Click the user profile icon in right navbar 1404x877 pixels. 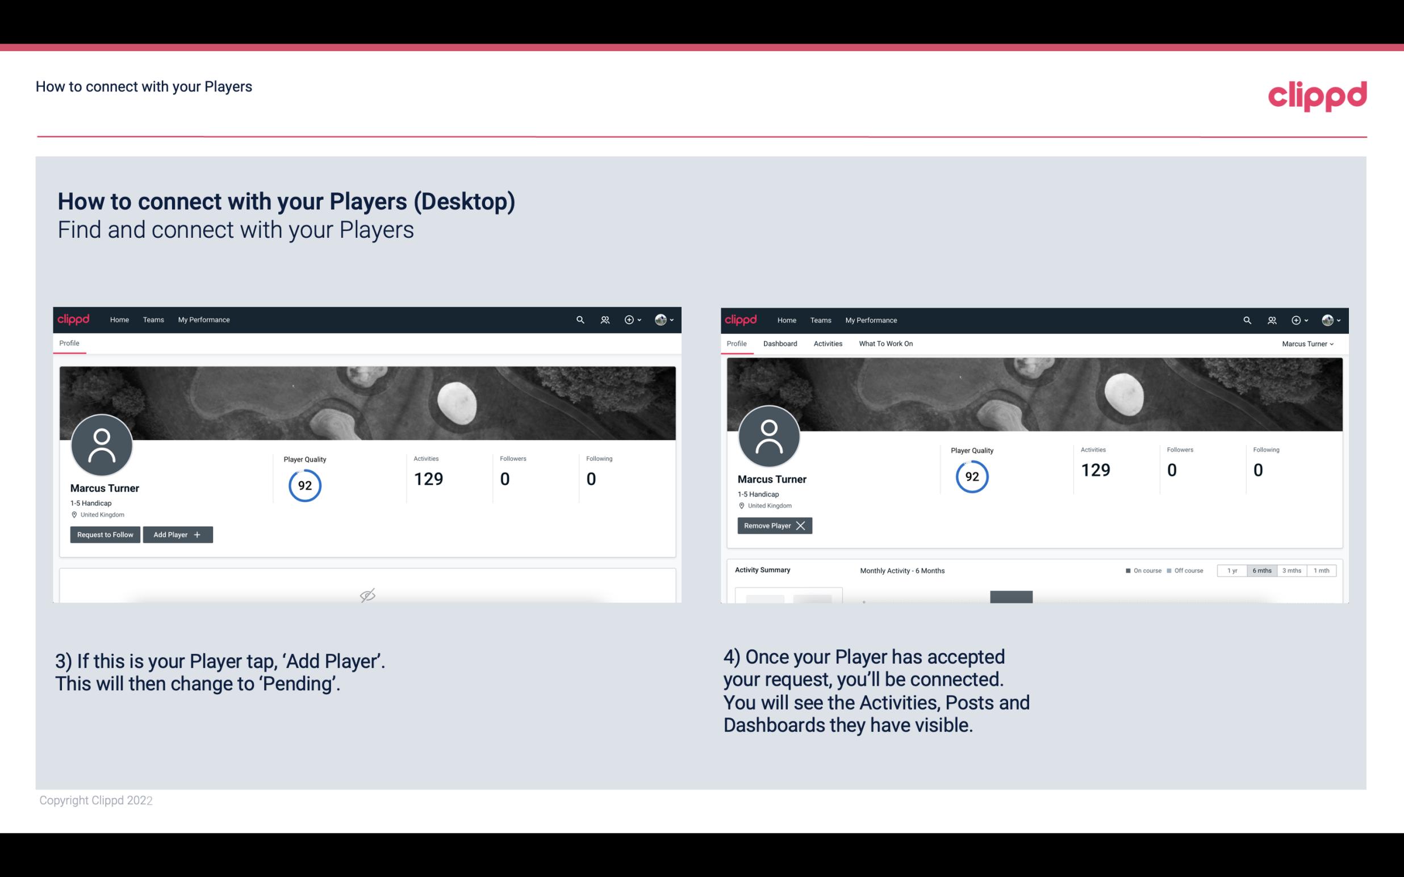click(1327, 319)
